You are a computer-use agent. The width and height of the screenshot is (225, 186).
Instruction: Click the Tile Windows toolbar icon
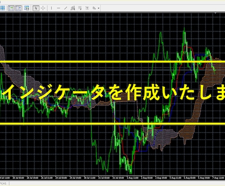2,8
